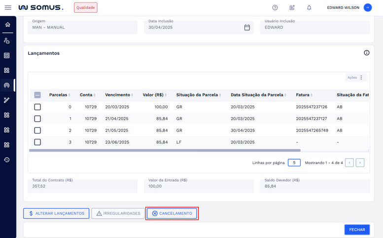Click the Alterar Lançamentos button
The height and width of the screenshot is (238, 383).
(x=56, y=213)
